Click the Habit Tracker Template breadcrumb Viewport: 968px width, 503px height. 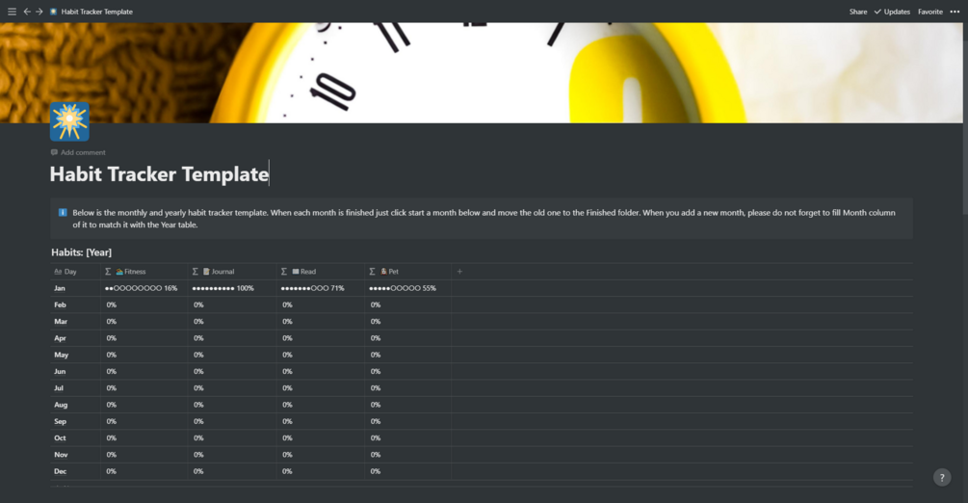coord(92,12)
